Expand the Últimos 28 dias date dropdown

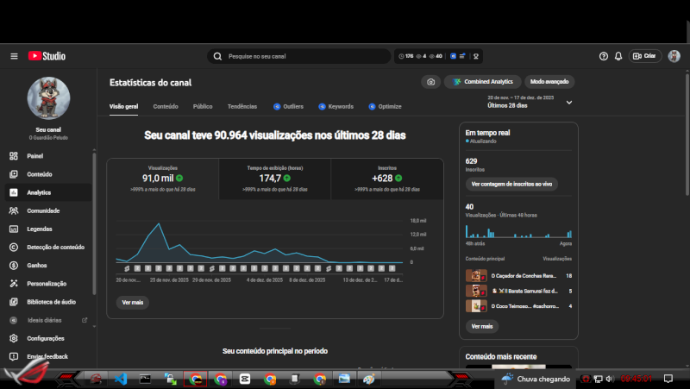[568, 103]
